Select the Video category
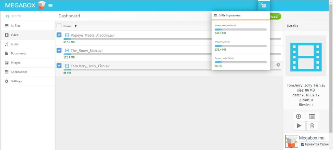The image size is (333, 150). point(28,35)
